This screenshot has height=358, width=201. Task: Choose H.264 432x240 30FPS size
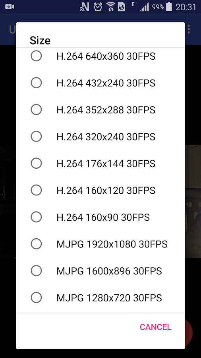coord(100,83)
